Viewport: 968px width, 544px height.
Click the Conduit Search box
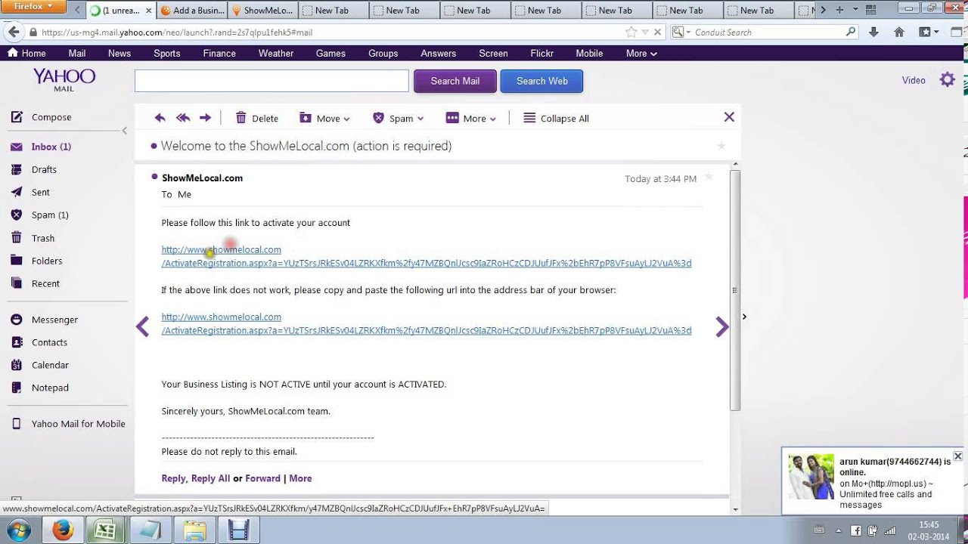[x=764, y=32]
